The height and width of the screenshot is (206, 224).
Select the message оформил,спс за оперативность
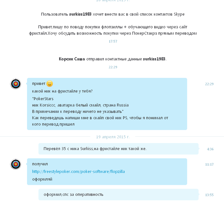click(118, 195)
